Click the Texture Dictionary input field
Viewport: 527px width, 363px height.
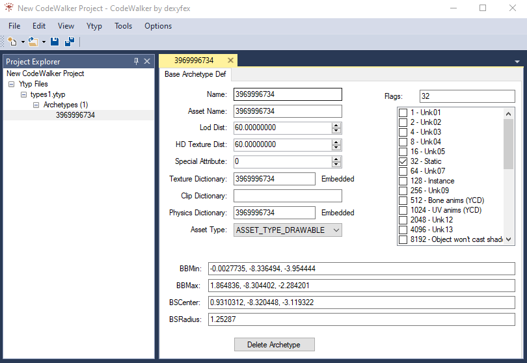pyautogui.click(x=275, y=179)
